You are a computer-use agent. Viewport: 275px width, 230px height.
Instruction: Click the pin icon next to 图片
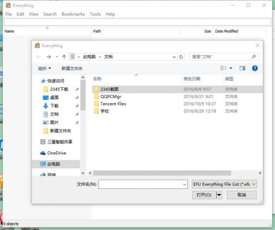[77, 123]
